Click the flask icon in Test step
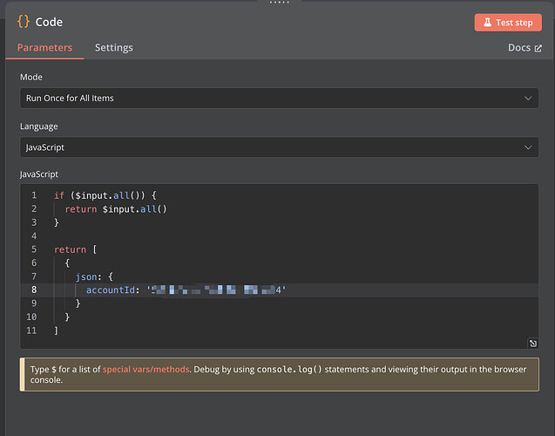555x436 pixels. (487, 23)
